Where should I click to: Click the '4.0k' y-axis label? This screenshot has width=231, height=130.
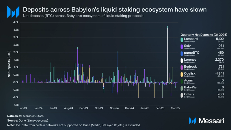[16, 22]
